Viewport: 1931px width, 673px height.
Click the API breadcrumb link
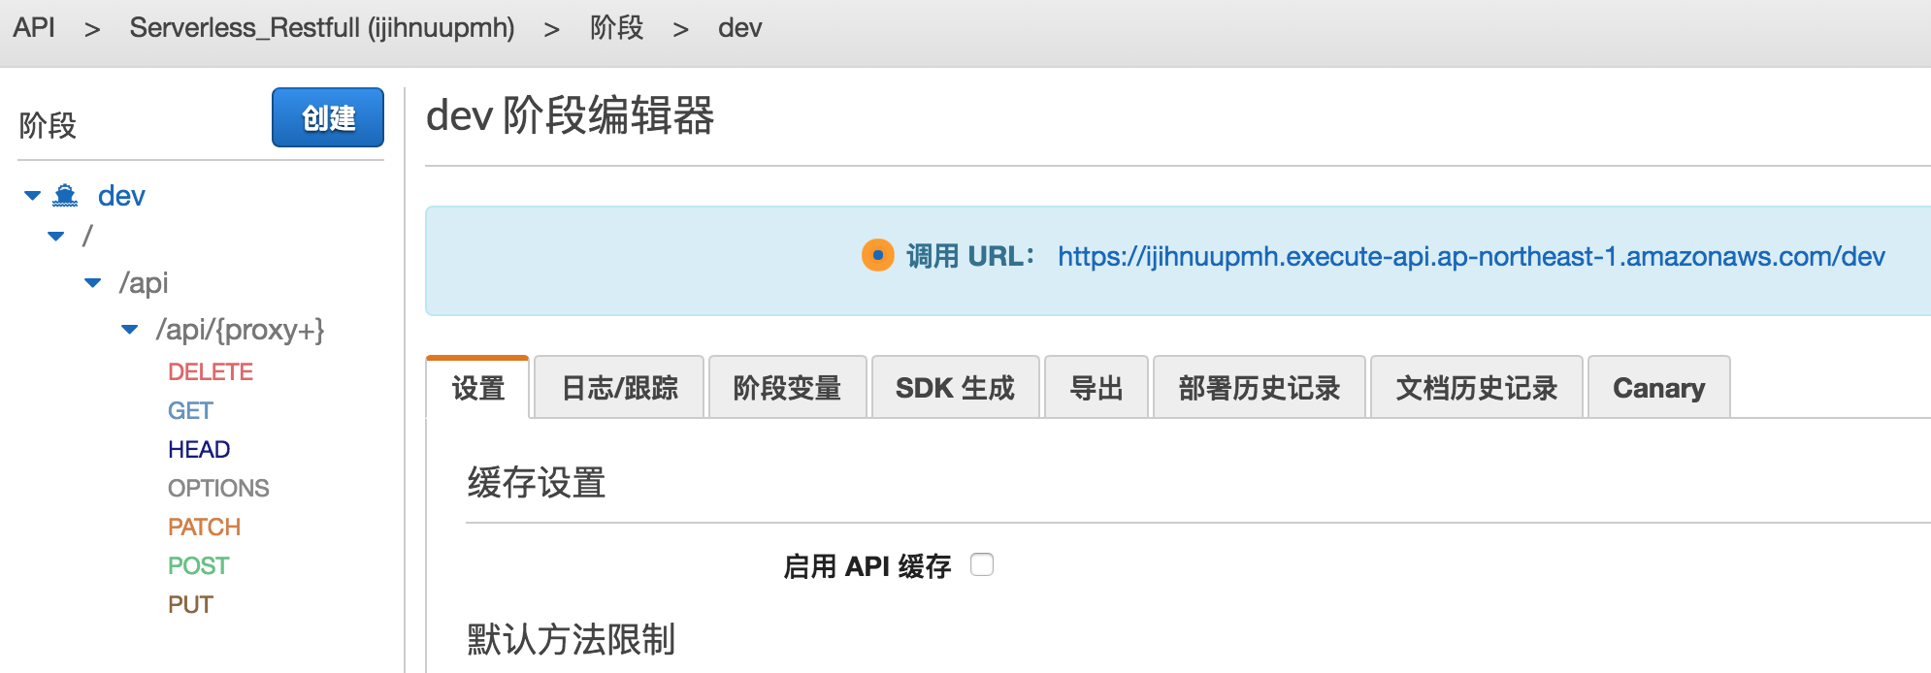point(34,28)
